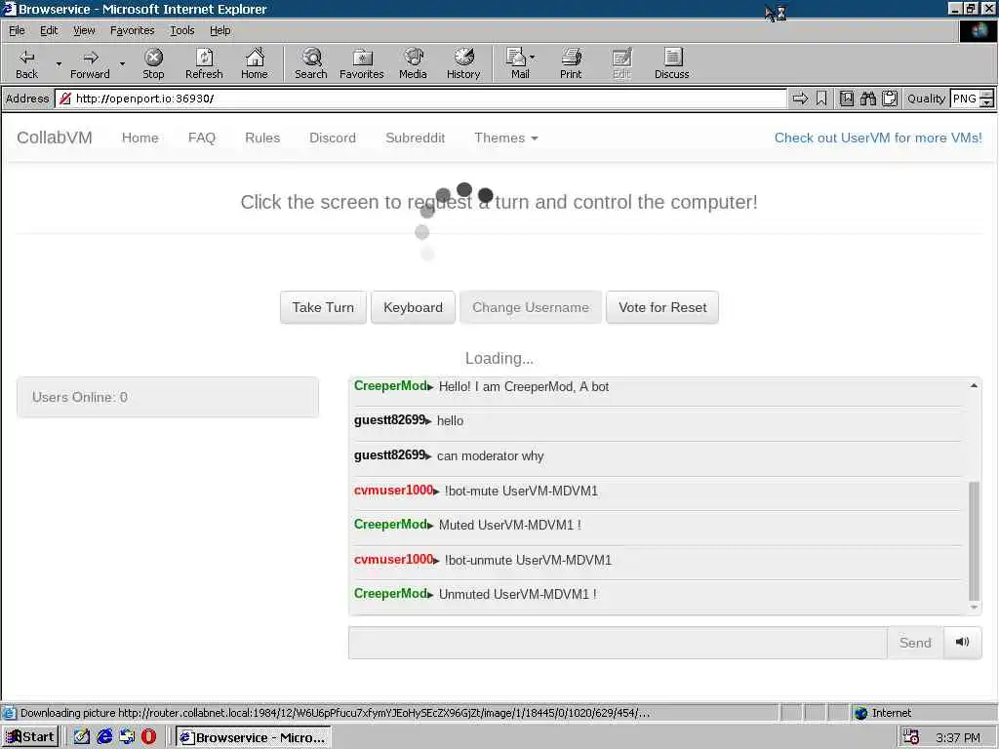
Task: Click the Take Turn button
Action: (323, 307)
